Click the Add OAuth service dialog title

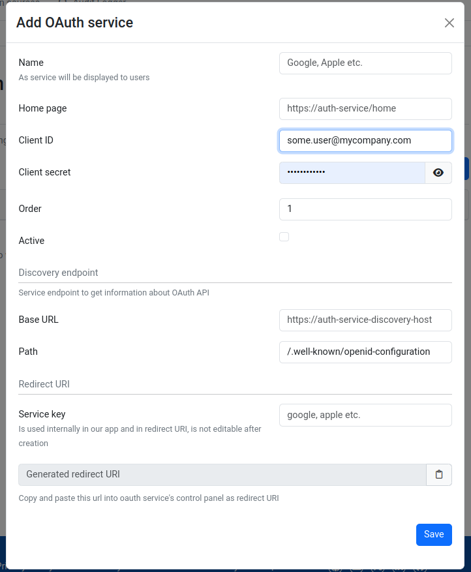75,23
